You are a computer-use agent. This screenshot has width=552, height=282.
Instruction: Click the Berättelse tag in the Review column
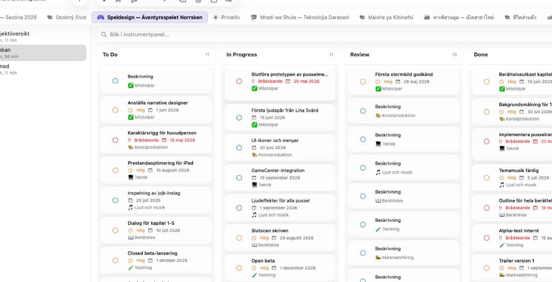tap(392, 201)
